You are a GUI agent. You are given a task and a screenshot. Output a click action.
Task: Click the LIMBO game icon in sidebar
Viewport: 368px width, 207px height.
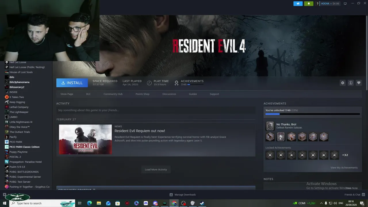click(x=7, y=117)
